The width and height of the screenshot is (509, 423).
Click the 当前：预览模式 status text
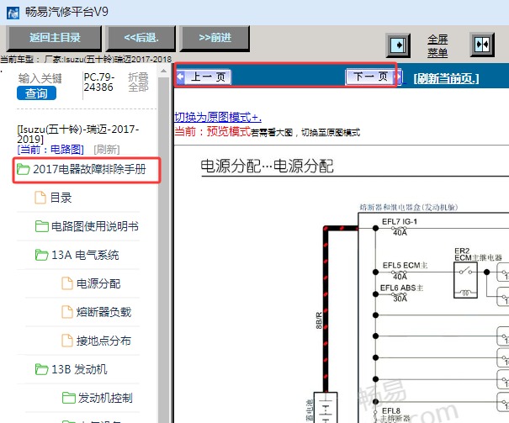click(212, 132)
